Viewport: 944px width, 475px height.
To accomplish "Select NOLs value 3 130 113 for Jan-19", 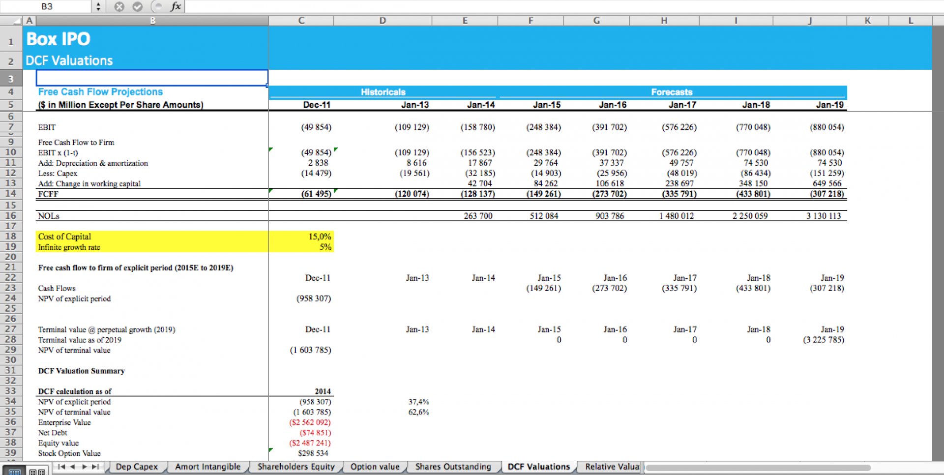I will 824,216.
